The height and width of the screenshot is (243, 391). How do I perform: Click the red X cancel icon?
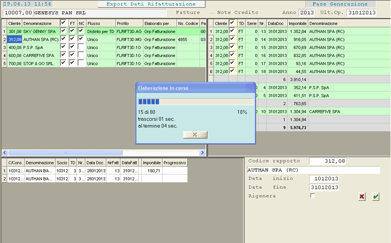[x=362, y=197]
